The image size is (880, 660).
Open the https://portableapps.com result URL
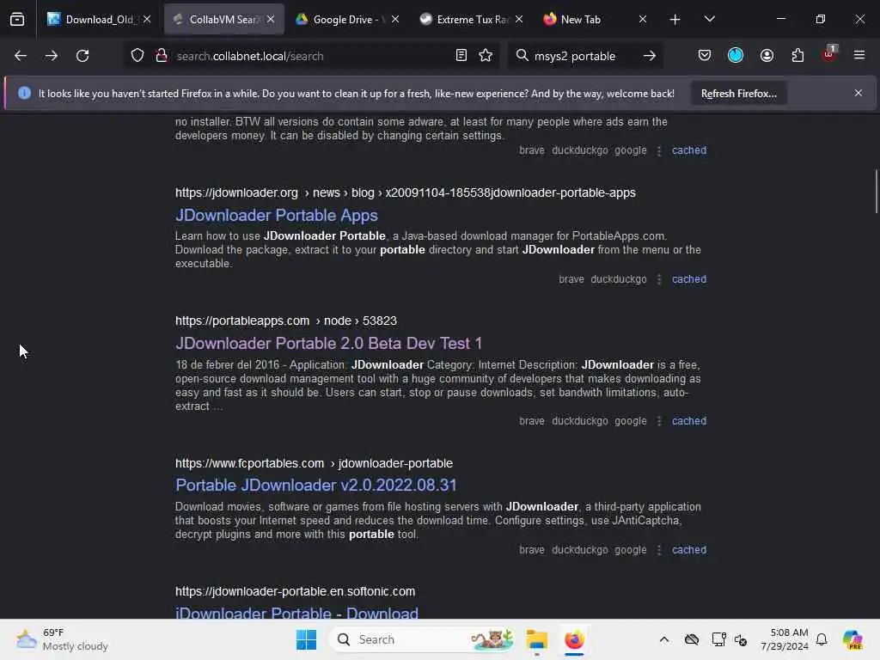pyautogui.click(x=285, y=321)
